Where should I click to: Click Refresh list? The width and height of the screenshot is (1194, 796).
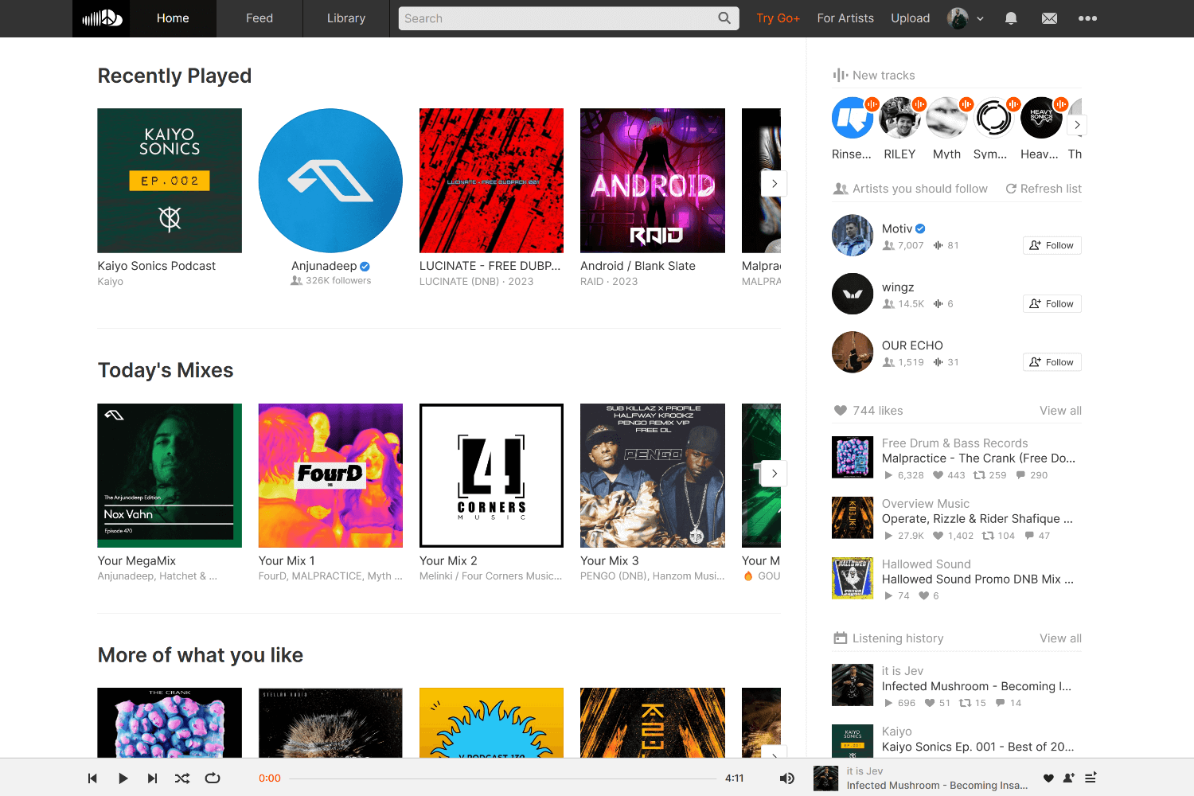[x=1044, y=189]
